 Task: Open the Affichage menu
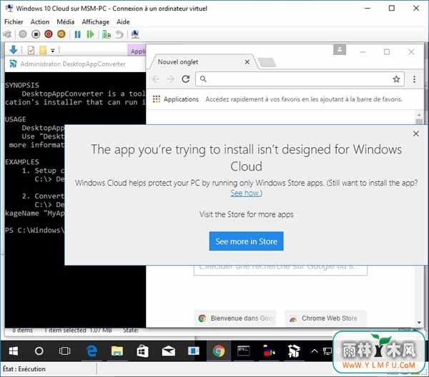pos(96,22)
